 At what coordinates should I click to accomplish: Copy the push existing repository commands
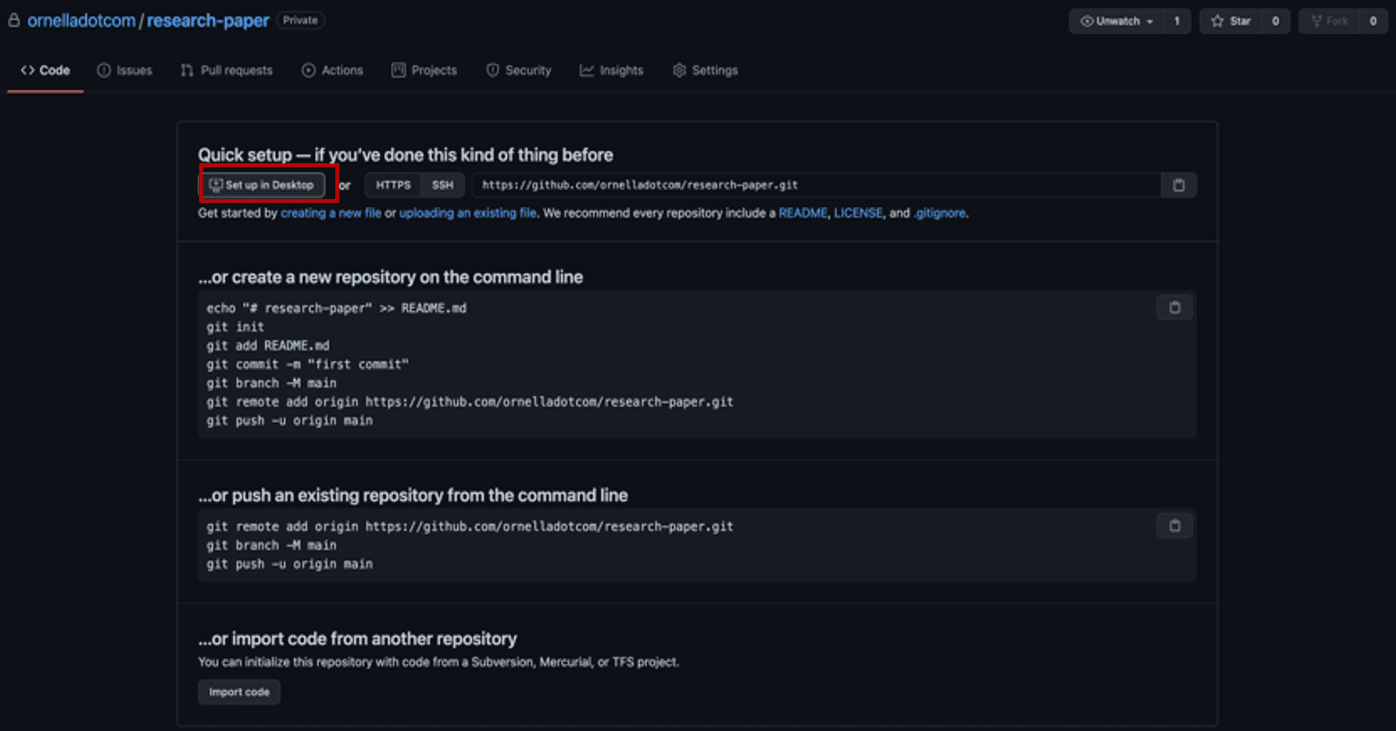click(1175, 525)
